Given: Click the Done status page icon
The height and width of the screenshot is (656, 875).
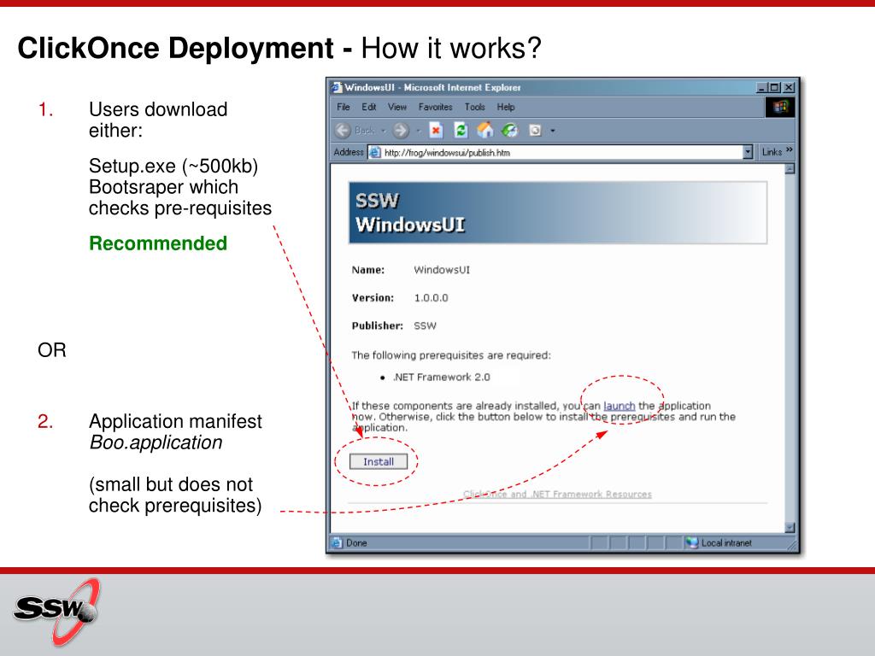Looking at the screenshot, I should point(337,542).
